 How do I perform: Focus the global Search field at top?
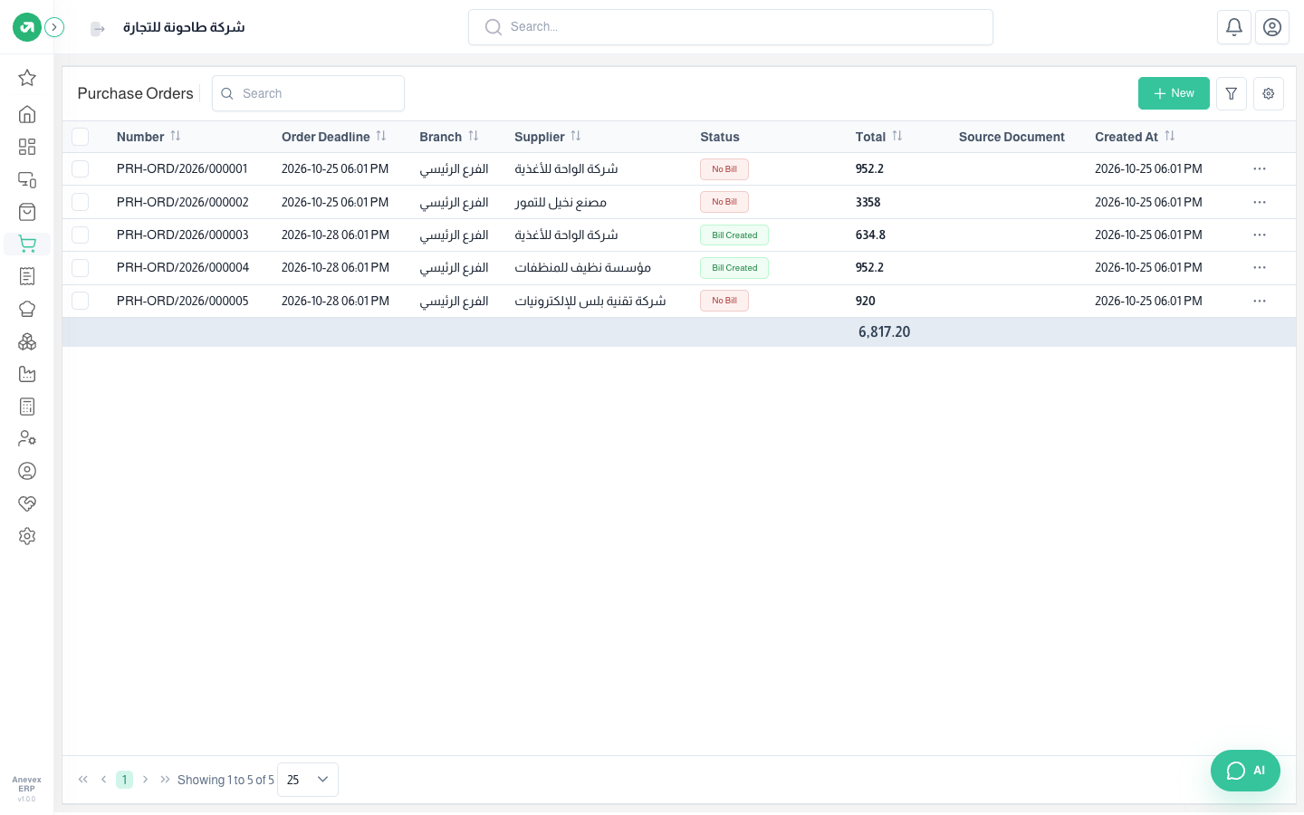[731, 27]
